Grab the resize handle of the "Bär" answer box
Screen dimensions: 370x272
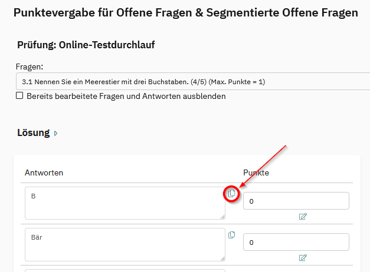coord(222,258)
